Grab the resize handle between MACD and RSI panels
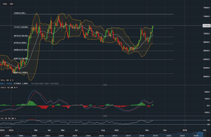211x137 pixels. pos(105,116)
